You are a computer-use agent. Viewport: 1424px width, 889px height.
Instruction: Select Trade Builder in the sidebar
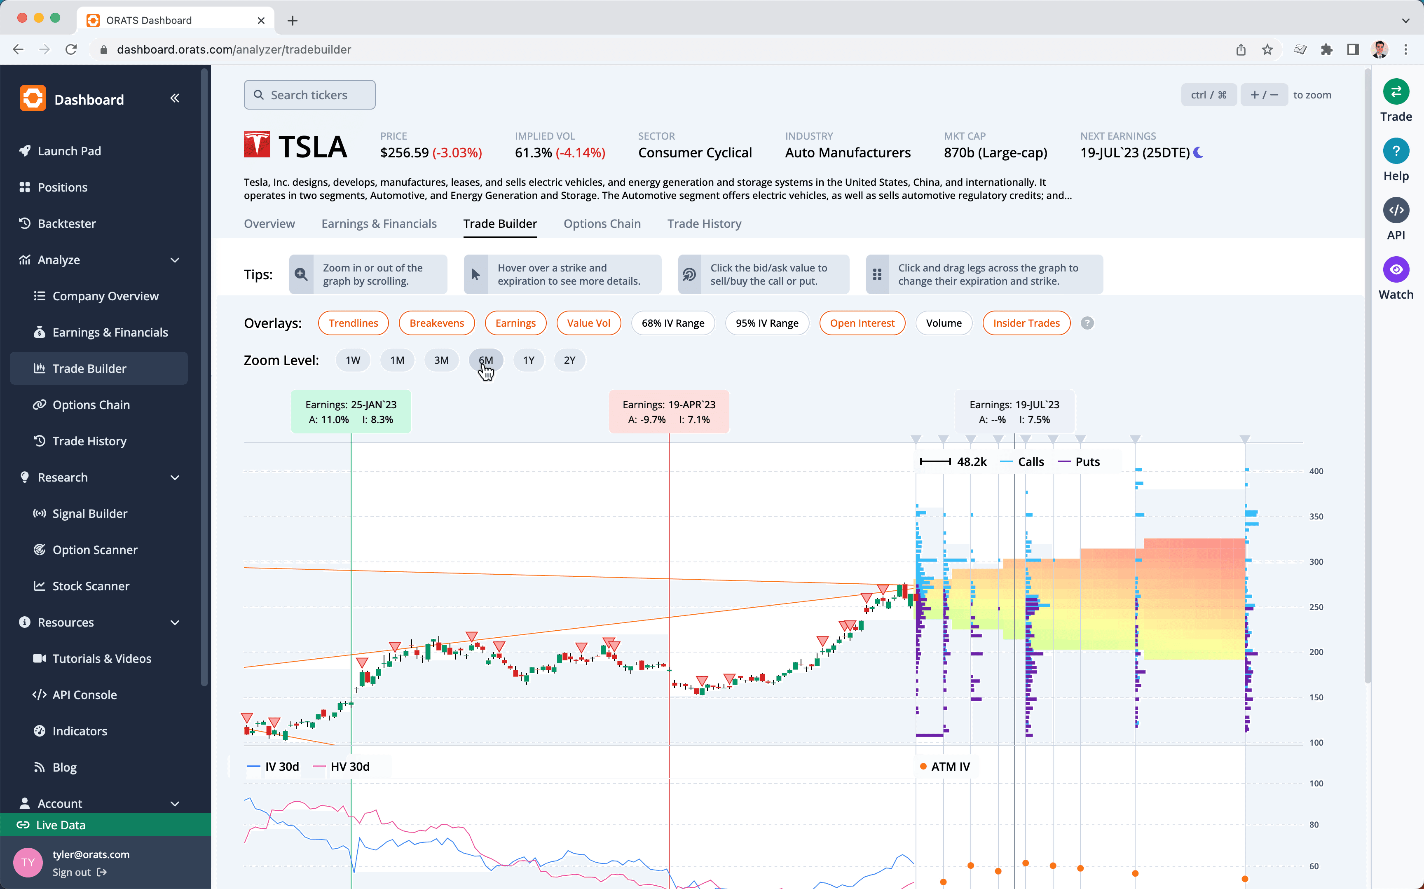coord(99,369)
